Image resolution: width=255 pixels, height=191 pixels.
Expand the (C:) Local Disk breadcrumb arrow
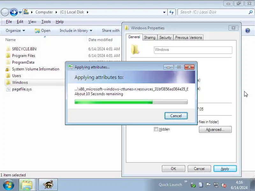click(x=87, y=12)
